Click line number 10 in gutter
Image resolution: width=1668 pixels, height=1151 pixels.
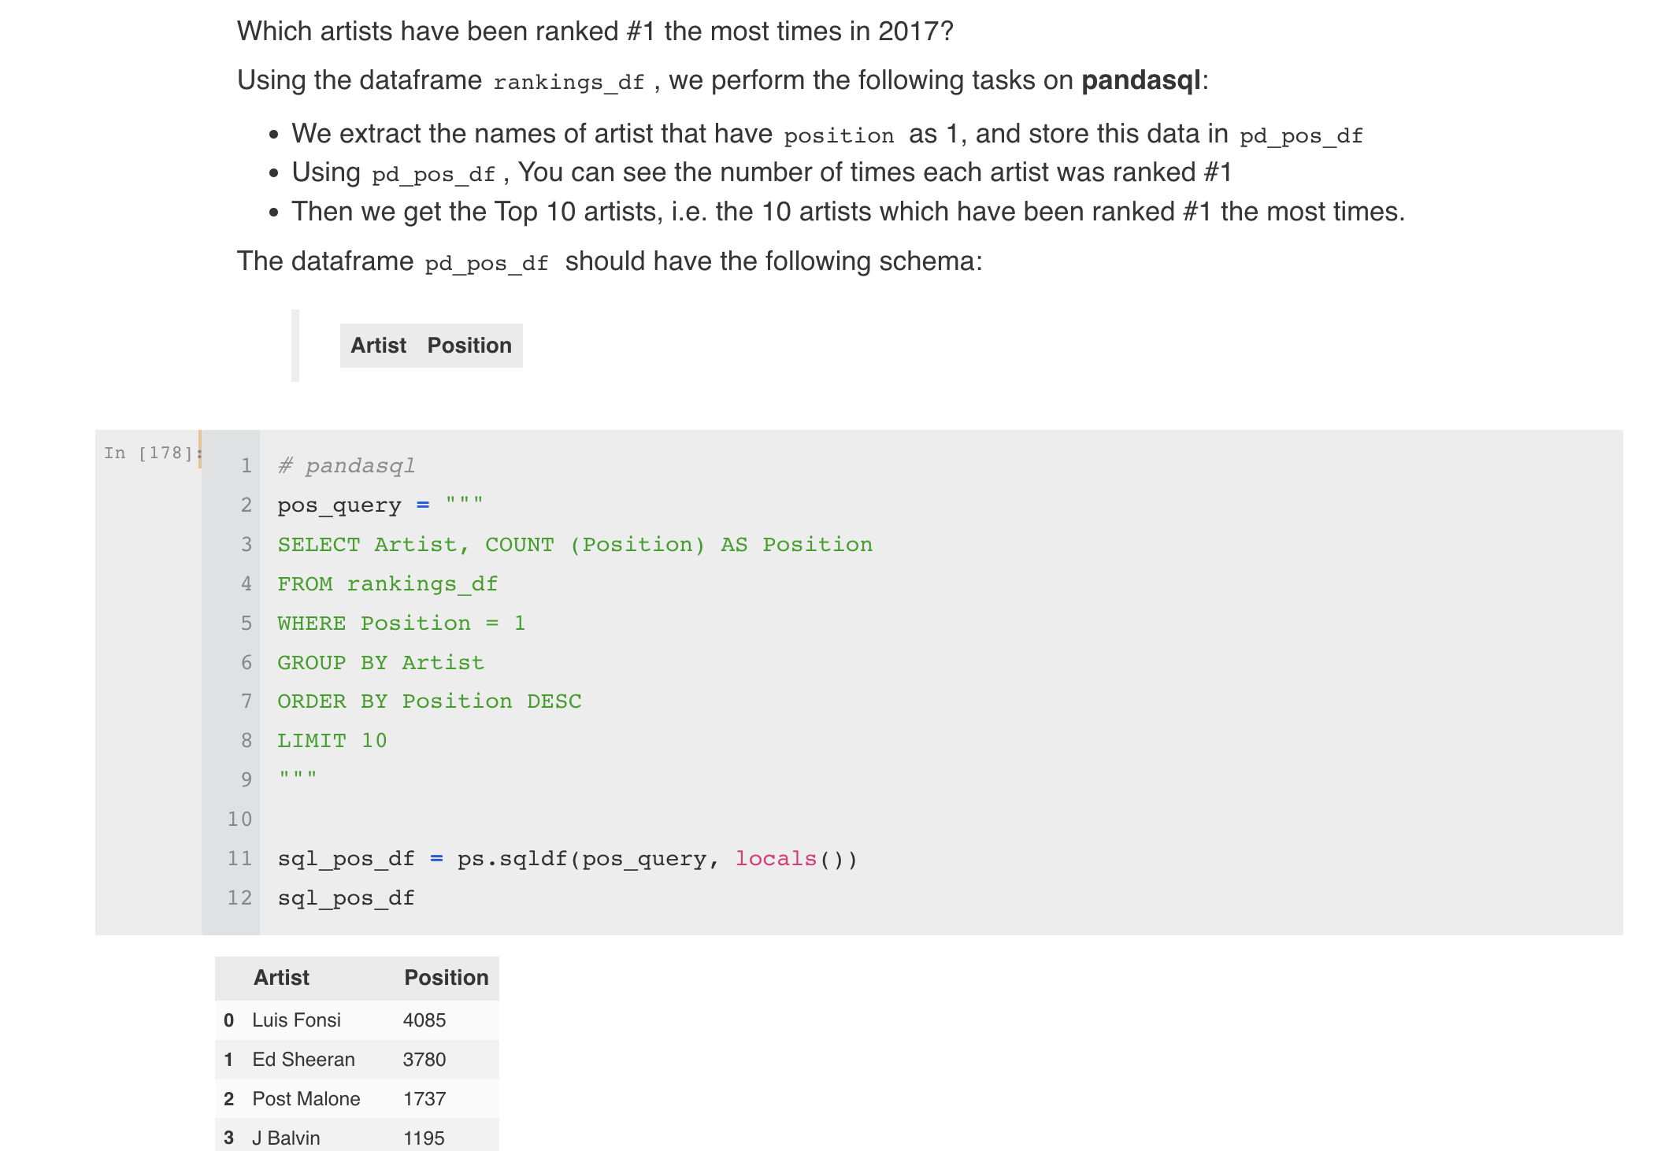pyautogui.click(x=239, y=820)
